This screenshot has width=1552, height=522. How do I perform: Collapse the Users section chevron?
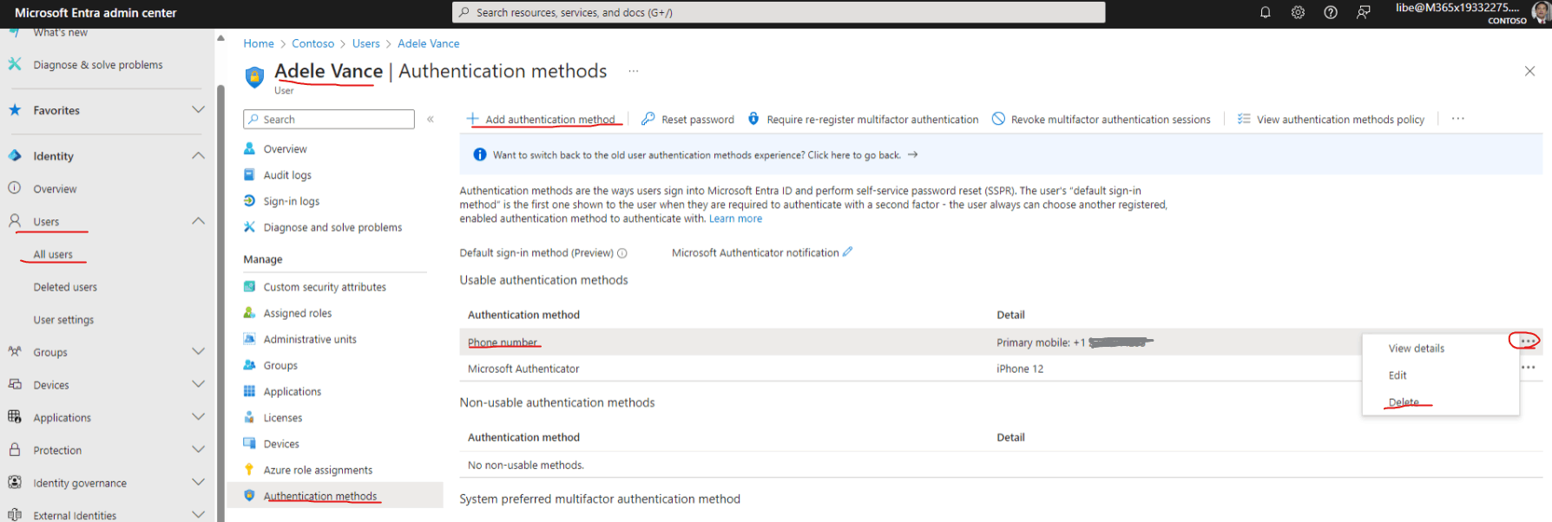click(x=198, y=220)
